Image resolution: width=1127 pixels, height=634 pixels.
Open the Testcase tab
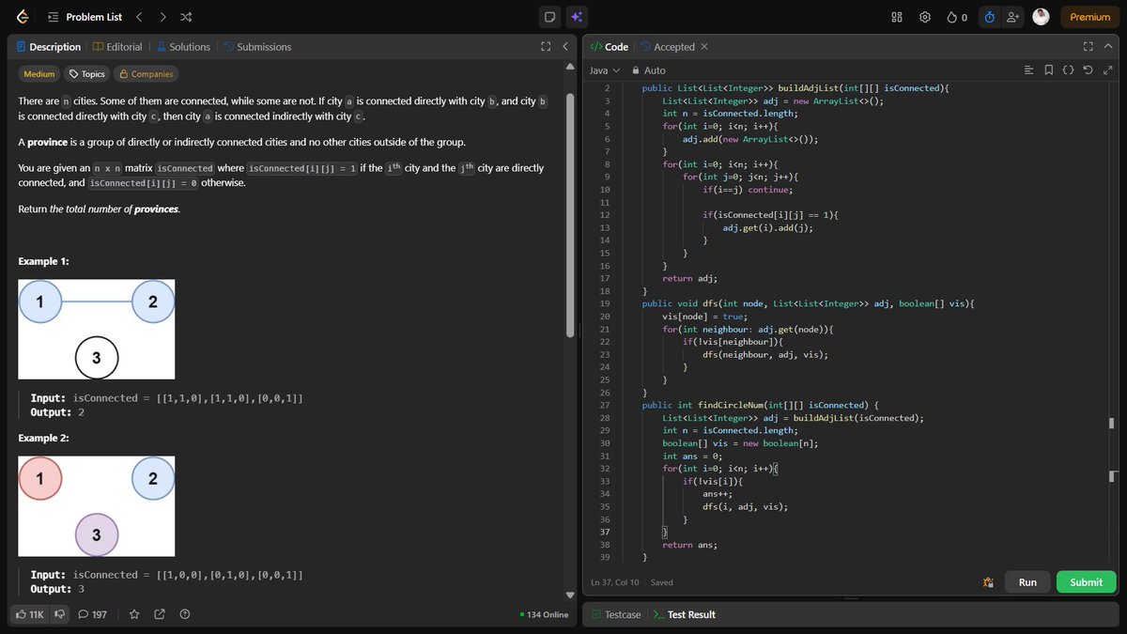pos(616,614)
